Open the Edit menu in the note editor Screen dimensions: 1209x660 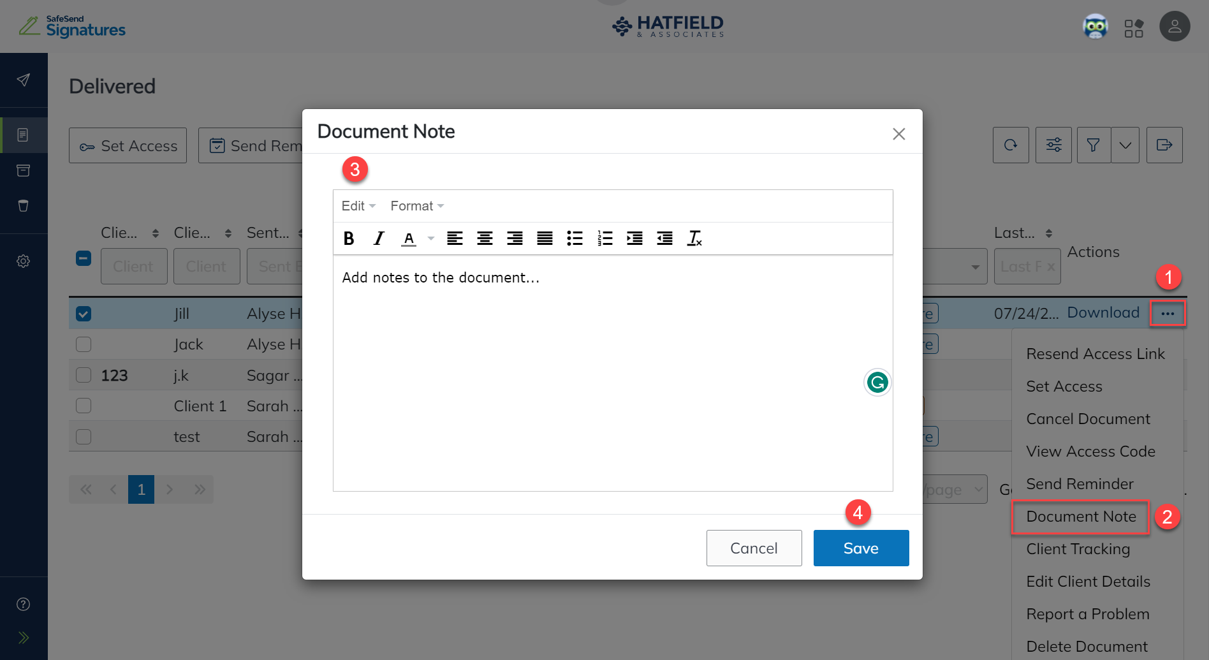356,205
